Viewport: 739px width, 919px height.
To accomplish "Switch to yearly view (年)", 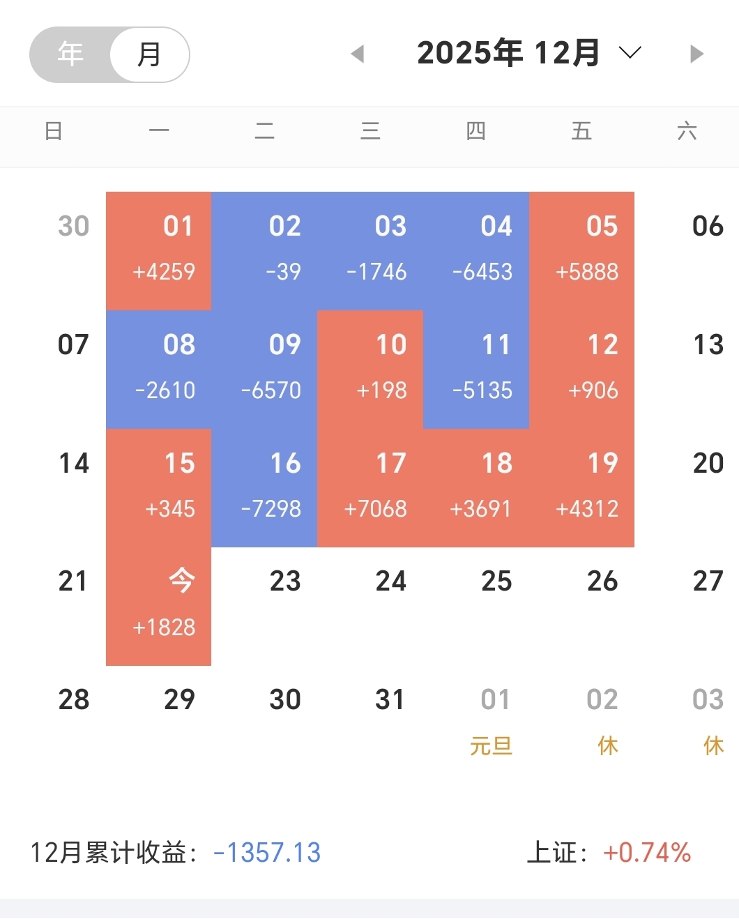I will 70,54.
